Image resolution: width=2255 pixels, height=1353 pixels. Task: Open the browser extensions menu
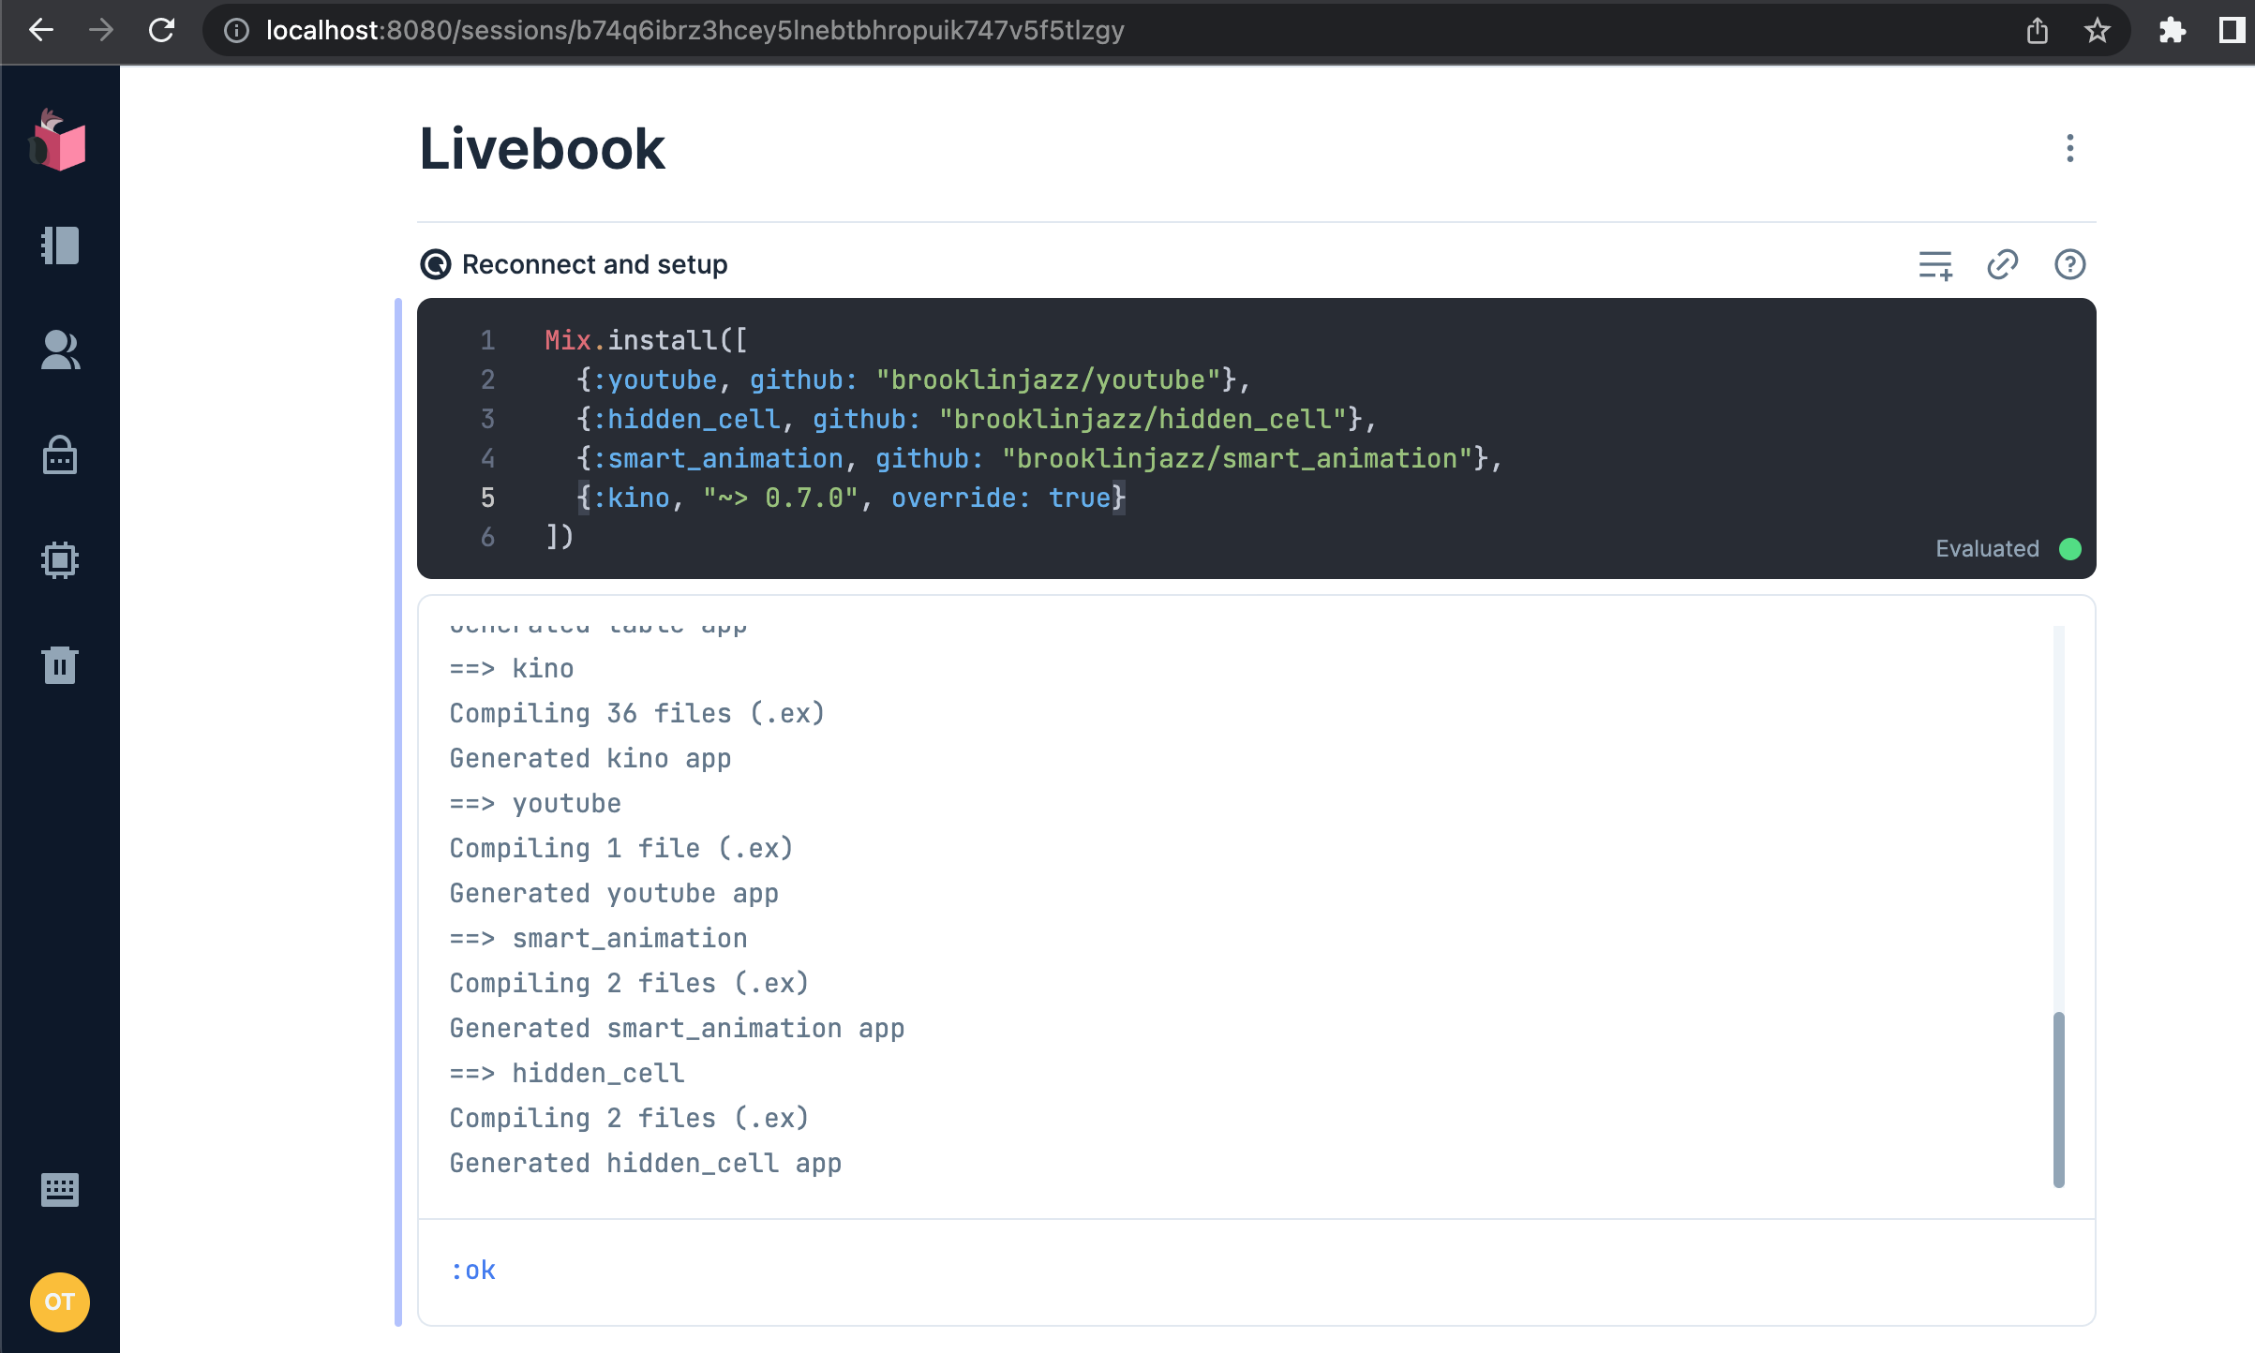(2172, 30)
